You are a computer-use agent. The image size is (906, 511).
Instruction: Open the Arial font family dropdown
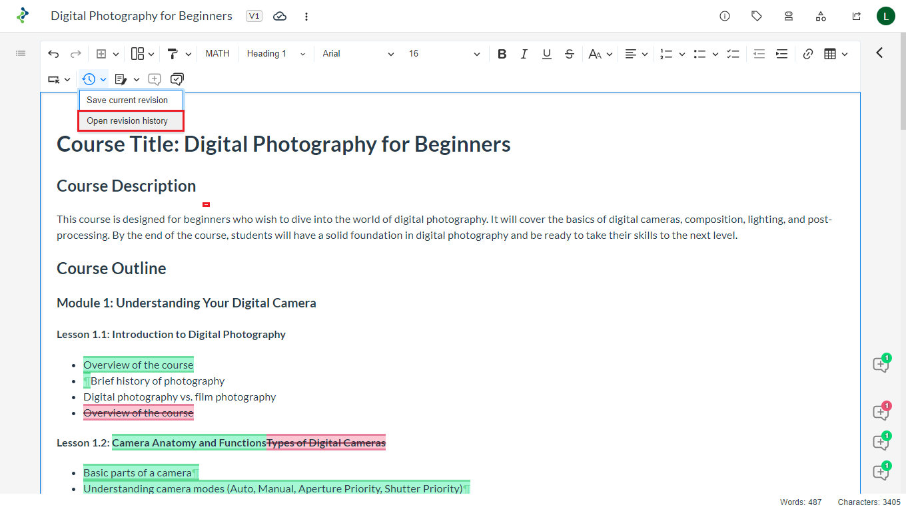tap(358, 54)
